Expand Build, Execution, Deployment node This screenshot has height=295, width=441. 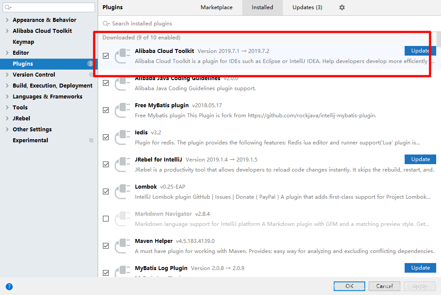click(7, 85)
